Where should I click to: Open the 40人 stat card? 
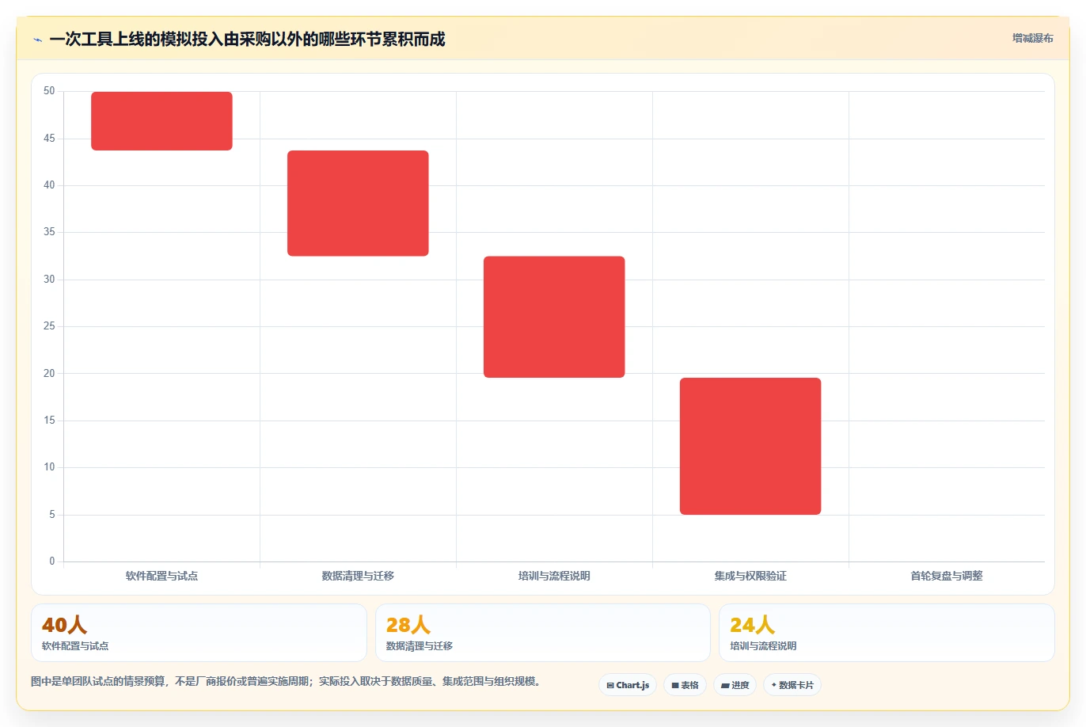pos(199,633)
